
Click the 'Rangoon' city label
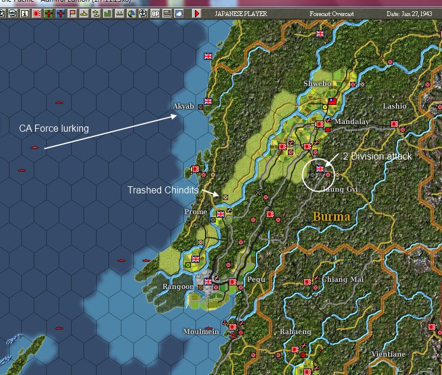tap(178, 287)
